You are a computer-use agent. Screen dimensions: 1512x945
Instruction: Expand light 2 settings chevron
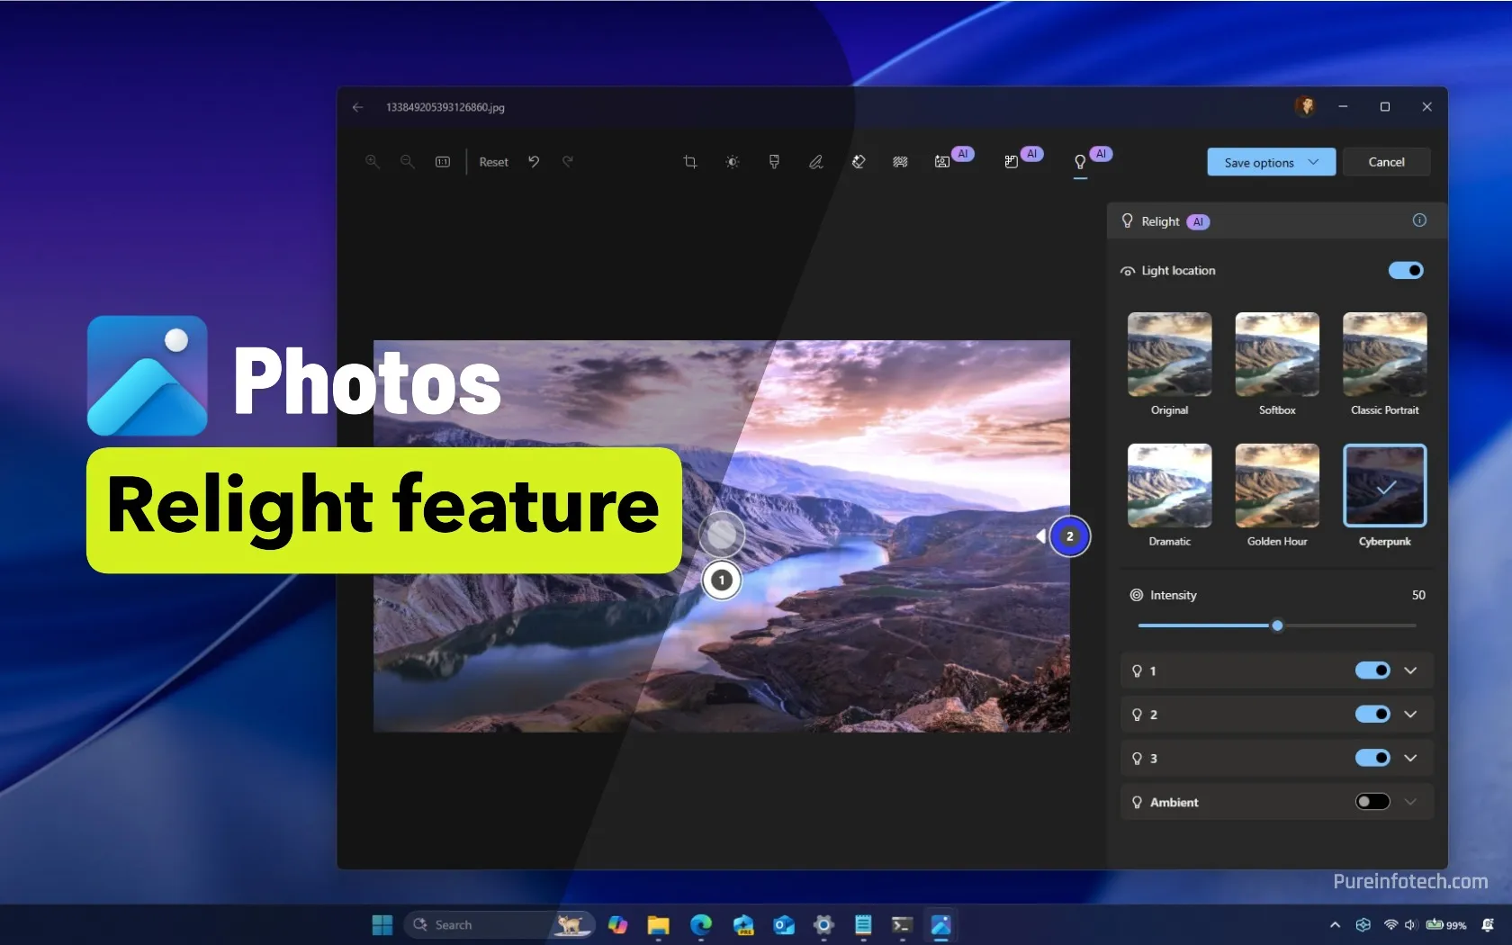click(x=1410, y=714)
